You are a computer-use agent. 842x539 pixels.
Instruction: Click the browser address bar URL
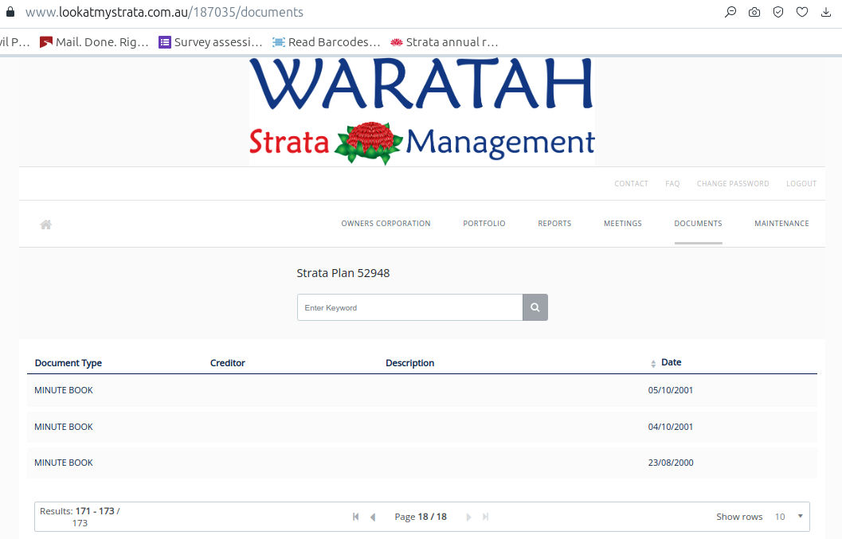pyautogui.click(x=164, y=12)
